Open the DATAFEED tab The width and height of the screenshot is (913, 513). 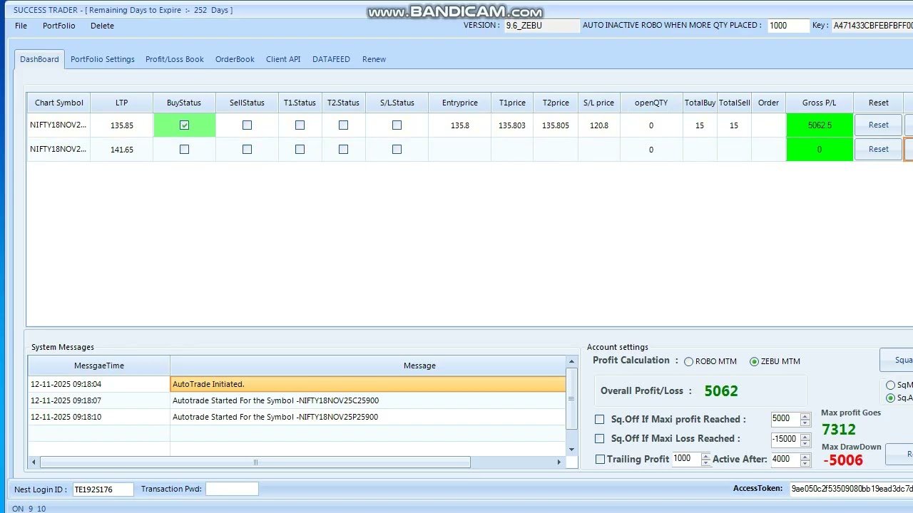pos(331,59)
